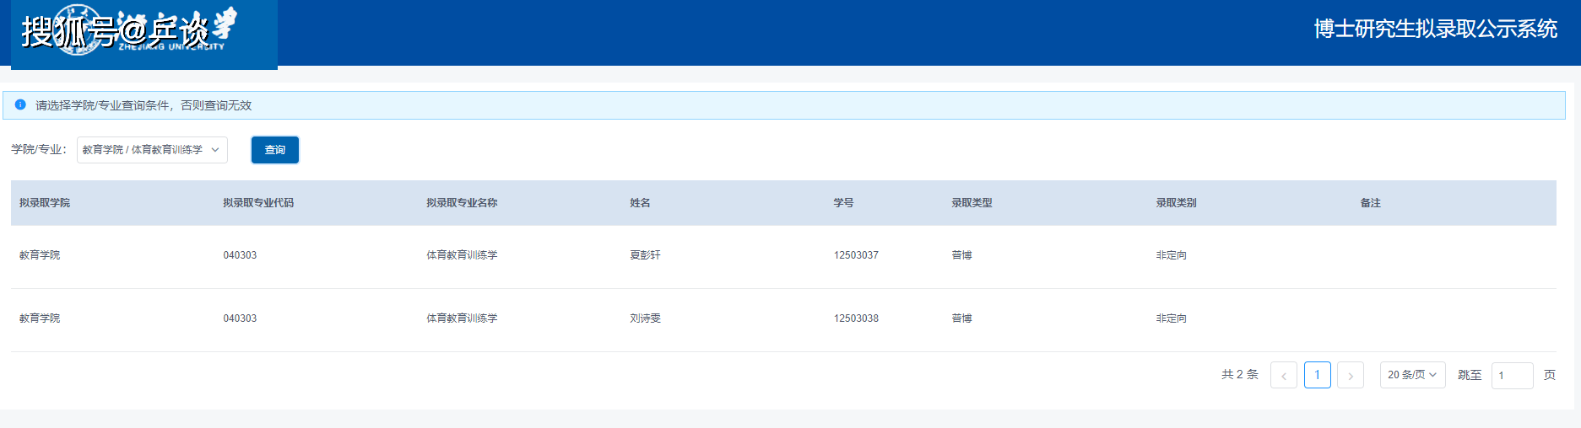Click the blue info icon in notice bar
Image resolution: width=1581 pixels, height=428 pixels.
20,104
